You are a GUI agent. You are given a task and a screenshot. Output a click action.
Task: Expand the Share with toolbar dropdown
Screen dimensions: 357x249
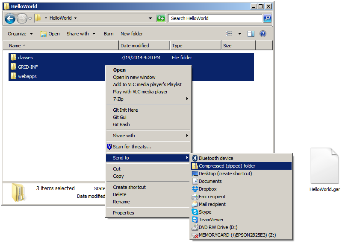pyautogui.click(x=81, y=34)
